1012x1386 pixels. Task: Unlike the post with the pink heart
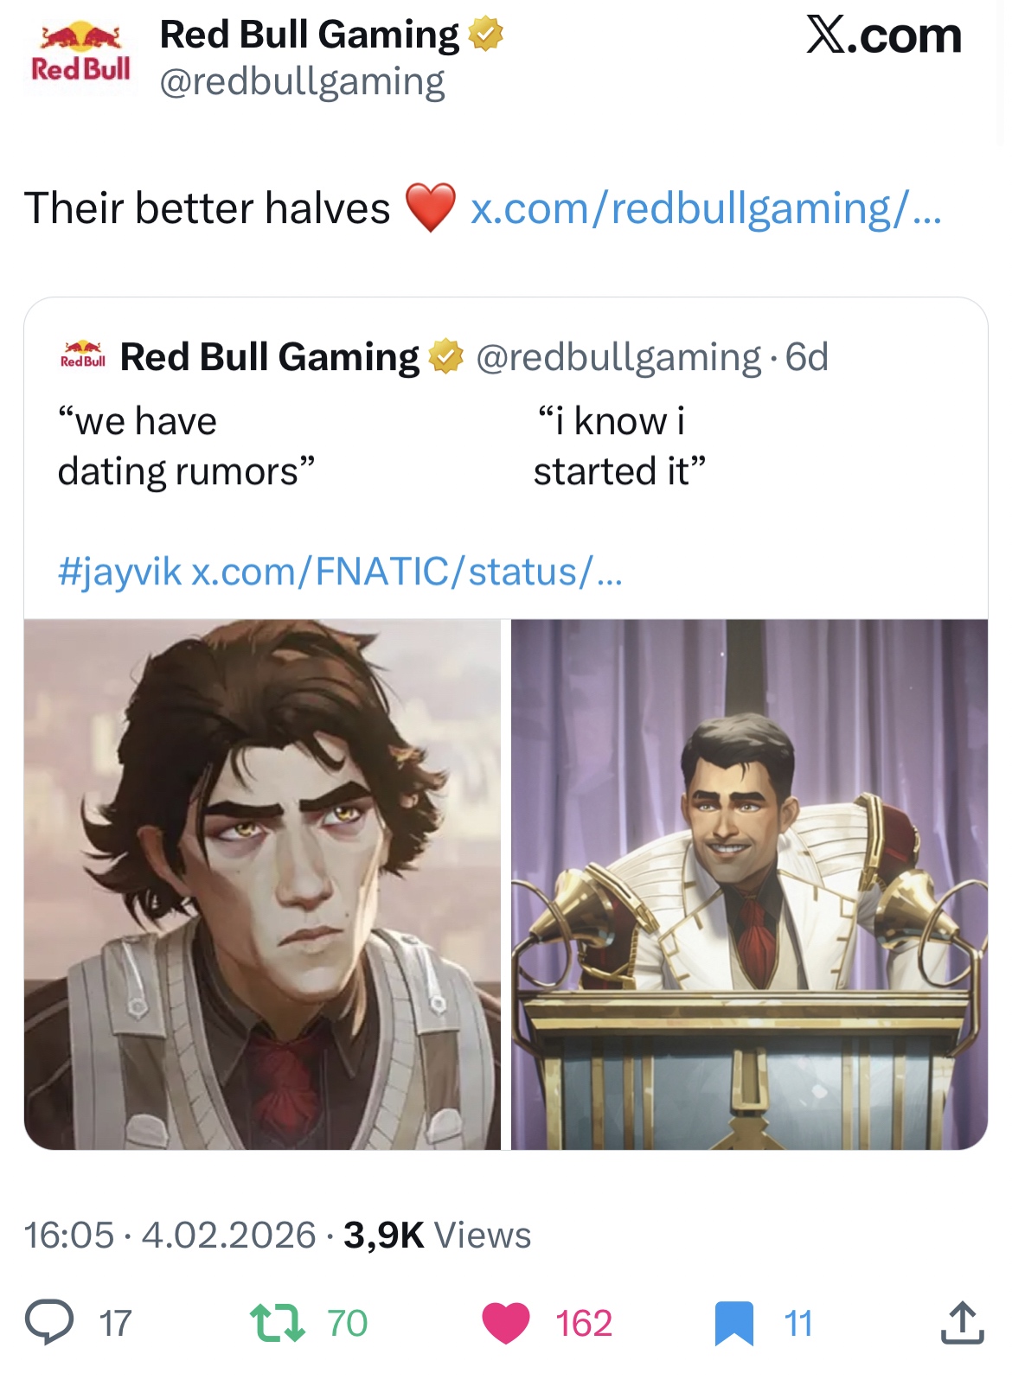pyautogui.click(x=505, y=1323)
